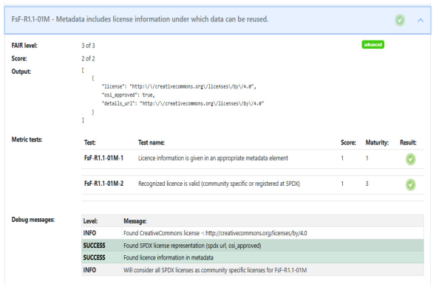Click the green check icon in metric header
Viewport: 436px width, 292px height.
(400, 20)
